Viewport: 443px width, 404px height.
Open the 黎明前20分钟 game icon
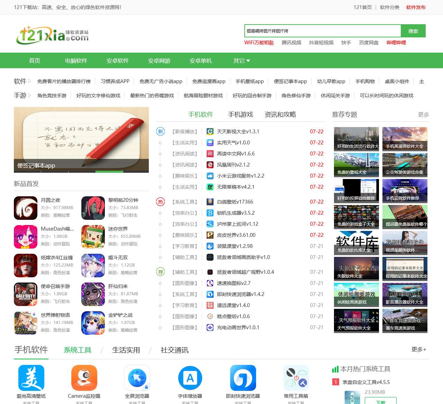(93, 208)
